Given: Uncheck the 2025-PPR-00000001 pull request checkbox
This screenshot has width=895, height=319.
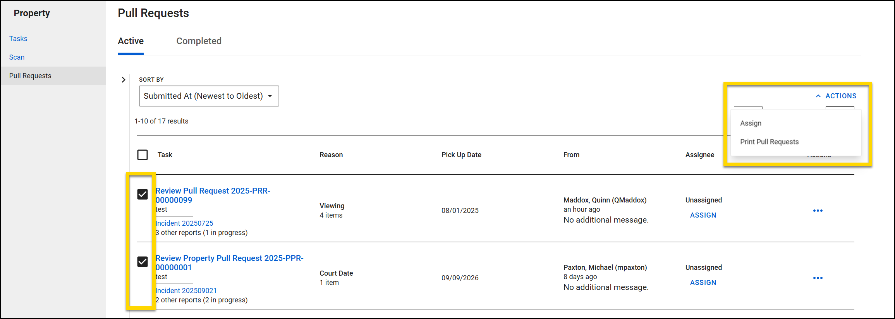Looking at the screenshot, I should (143, 262).
